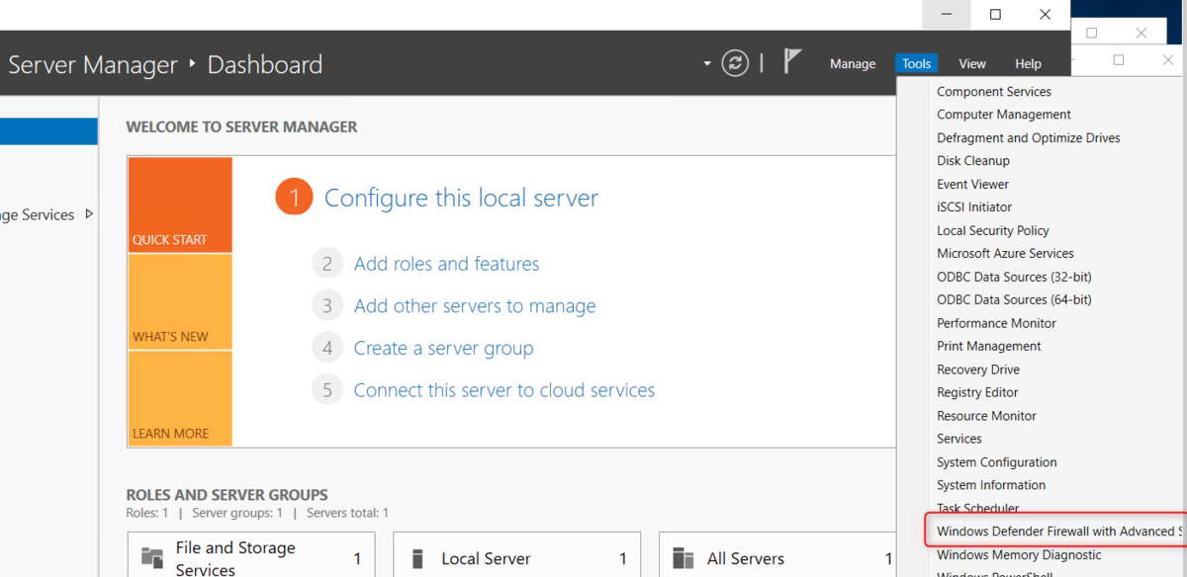Screen dimensions: 1187x577
Task: Select the WHAT'S NEW tile
Action: [179, 301]
